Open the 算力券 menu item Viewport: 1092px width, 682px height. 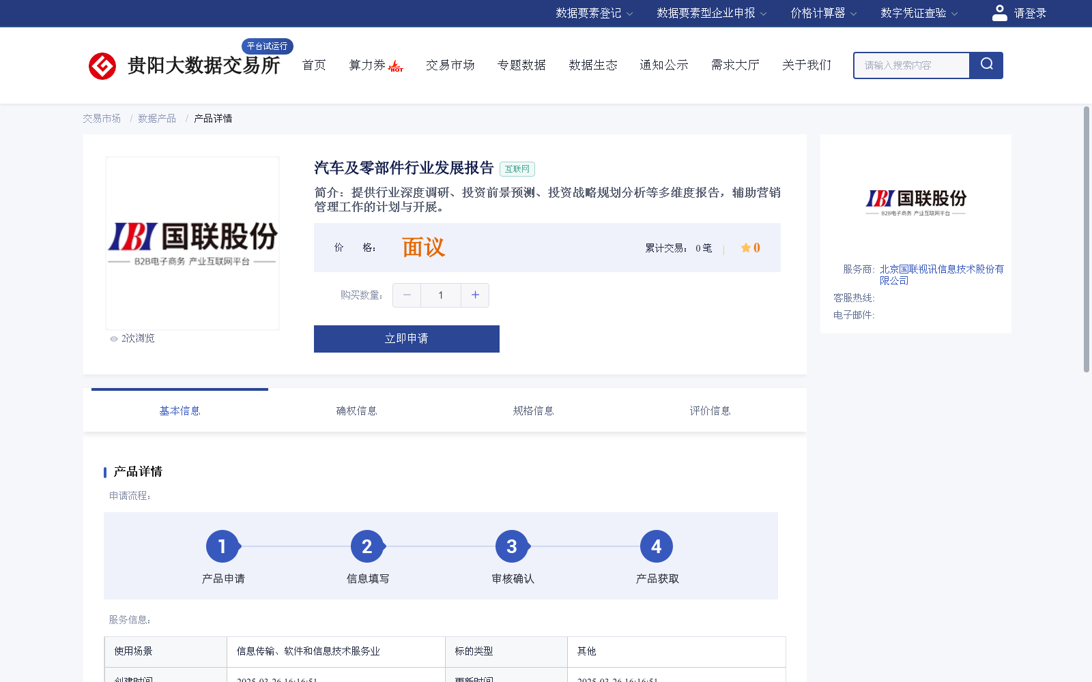pyautogui.click(x=367, y=65)
